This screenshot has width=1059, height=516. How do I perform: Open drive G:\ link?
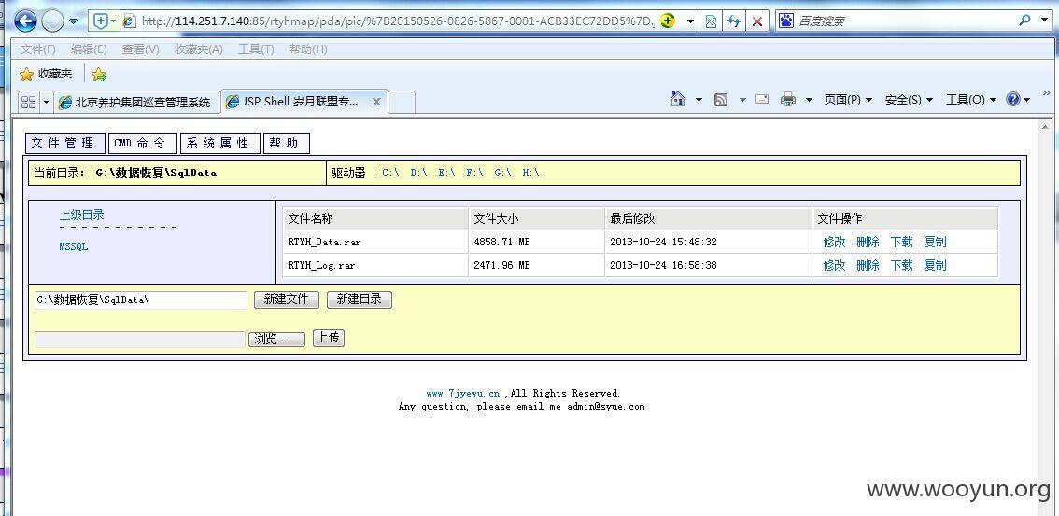coord(503,173)
